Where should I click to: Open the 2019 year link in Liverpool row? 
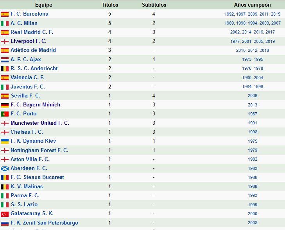[x=270, y=41]
